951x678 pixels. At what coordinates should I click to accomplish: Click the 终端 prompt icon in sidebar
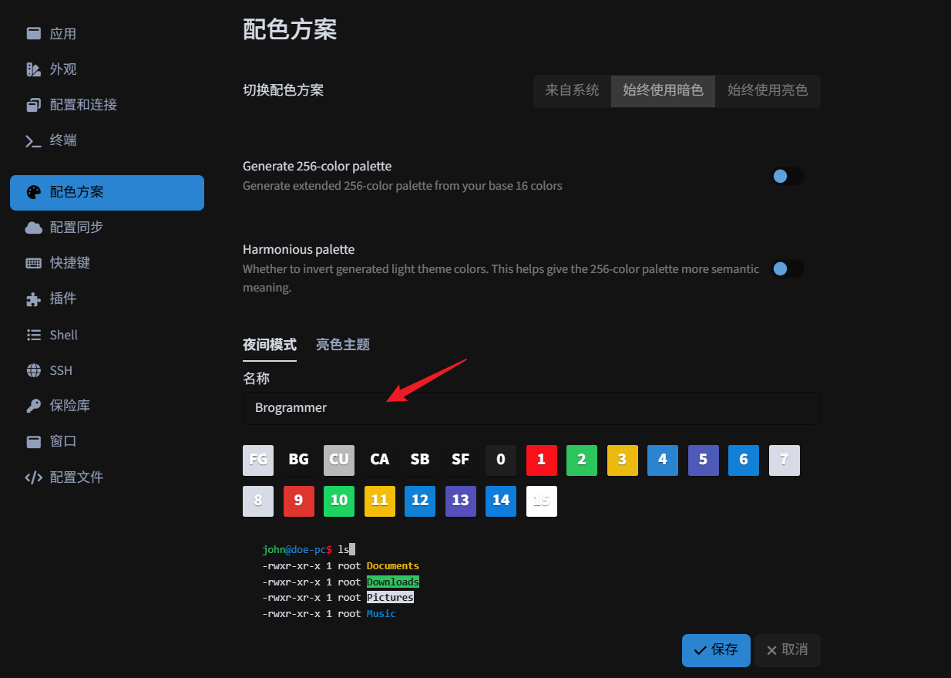[33, 140]
